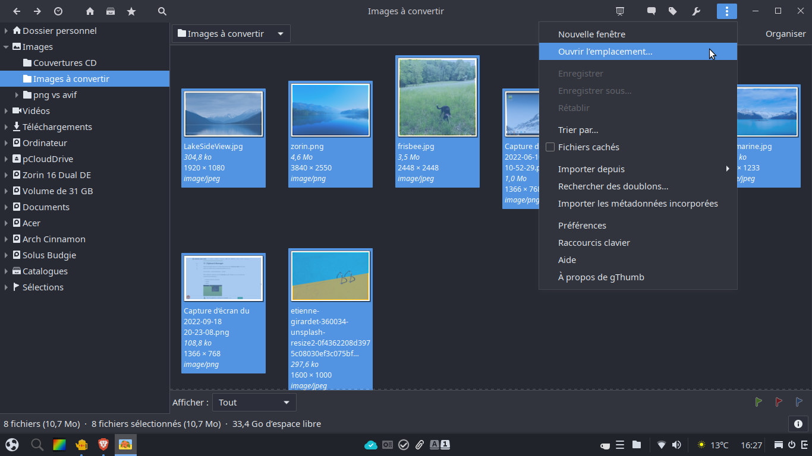Choose Rechercher des doublons menu entry
Screen dimensions: 812x456
[x=613, y=186]
